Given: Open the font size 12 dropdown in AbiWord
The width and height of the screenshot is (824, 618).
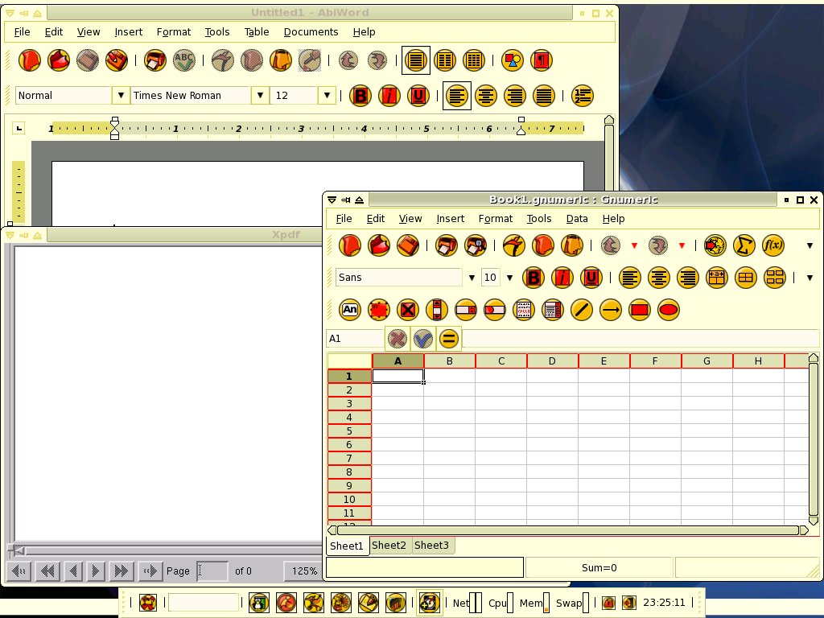Looking at the screenshot, I should [327, 95].
